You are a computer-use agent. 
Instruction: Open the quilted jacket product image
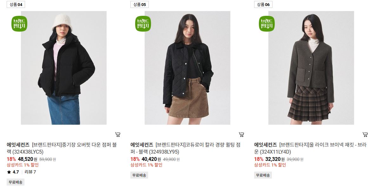coord(187,68)
